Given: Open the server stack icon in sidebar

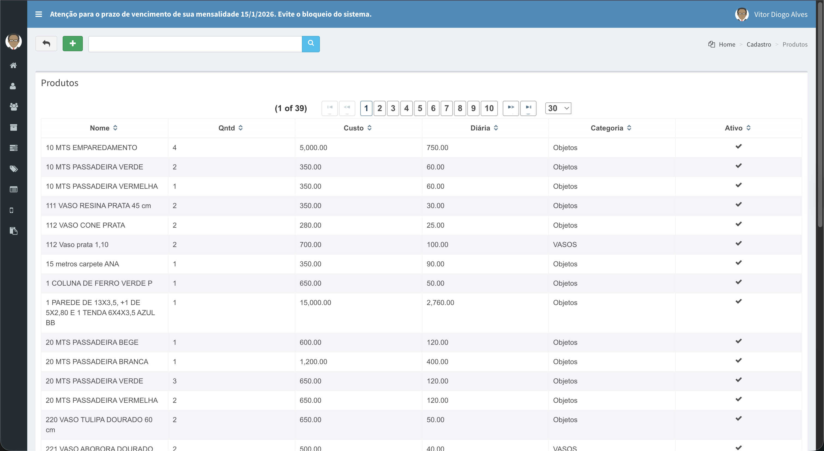Looking at the screenshot, I should coord(13,148).
